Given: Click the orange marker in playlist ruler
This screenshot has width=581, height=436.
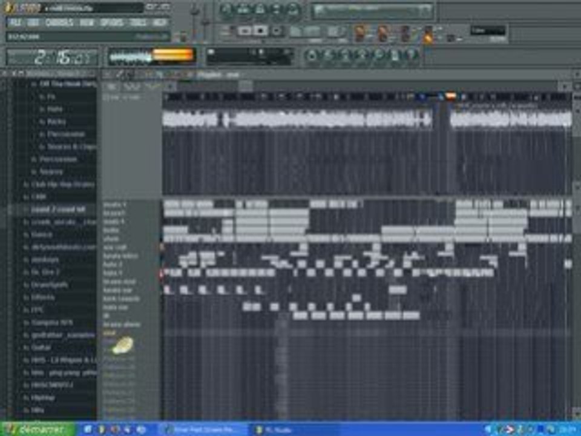Looking at the screenshot, I should pyautogui.click(x=451, y=97).
